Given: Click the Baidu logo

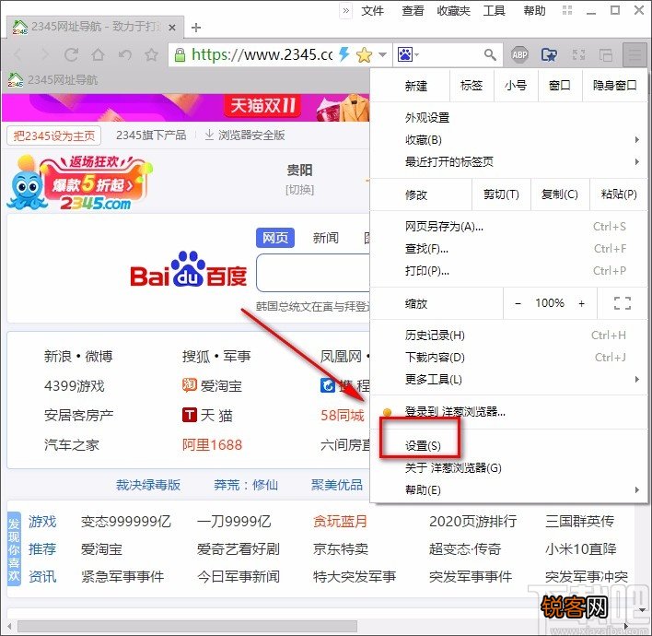Looking at the screenshot, I should point(189,271).
